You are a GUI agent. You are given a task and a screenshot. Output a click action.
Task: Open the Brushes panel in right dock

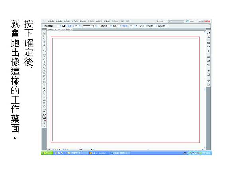pos(208,47)
